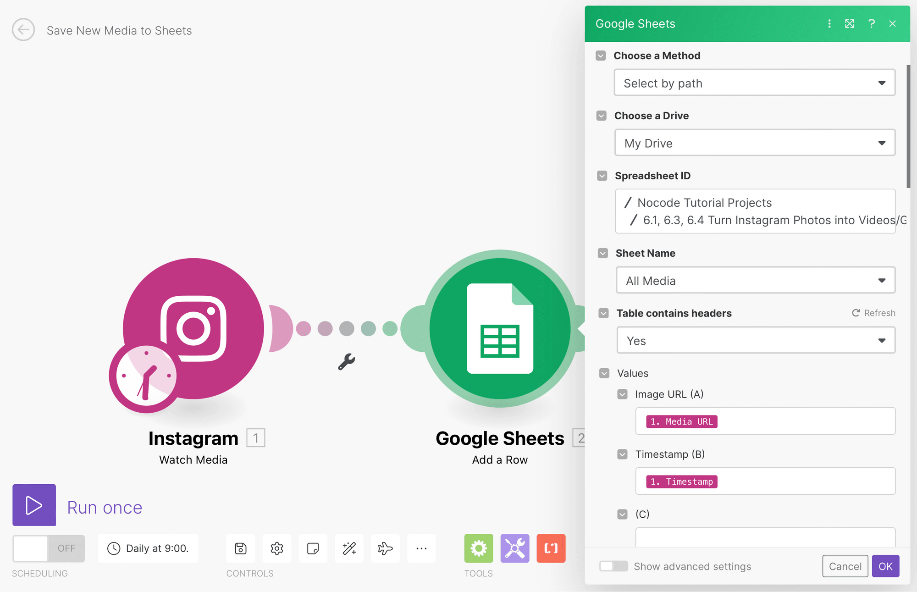Image resolution: width=917 pixels, height=592 pixels.
Task: Click the OK button
Action: click(885, 566)
